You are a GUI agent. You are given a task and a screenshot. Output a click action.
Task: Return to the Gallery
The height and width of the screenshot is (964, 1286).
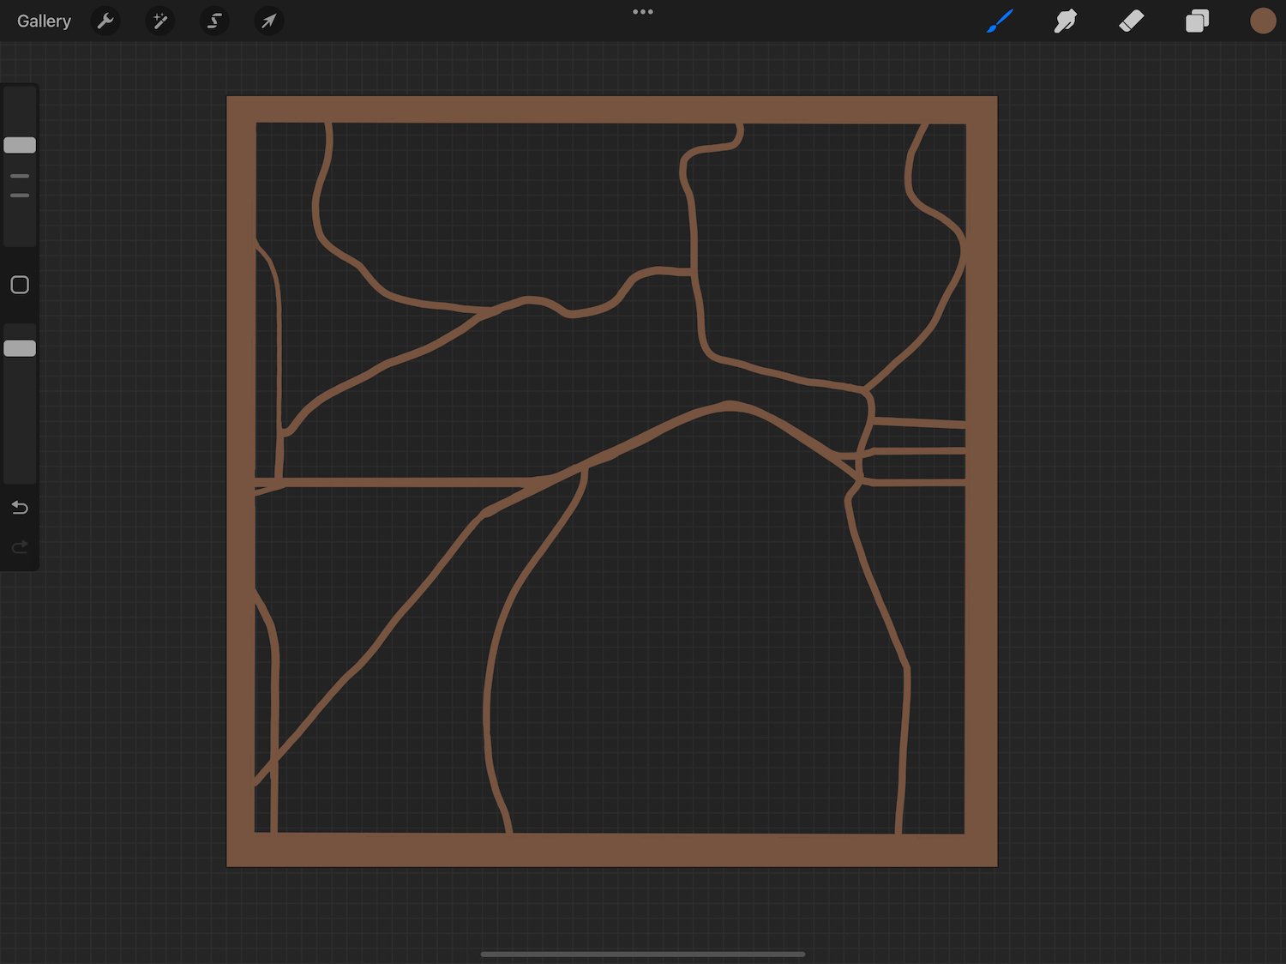(43, 21)
